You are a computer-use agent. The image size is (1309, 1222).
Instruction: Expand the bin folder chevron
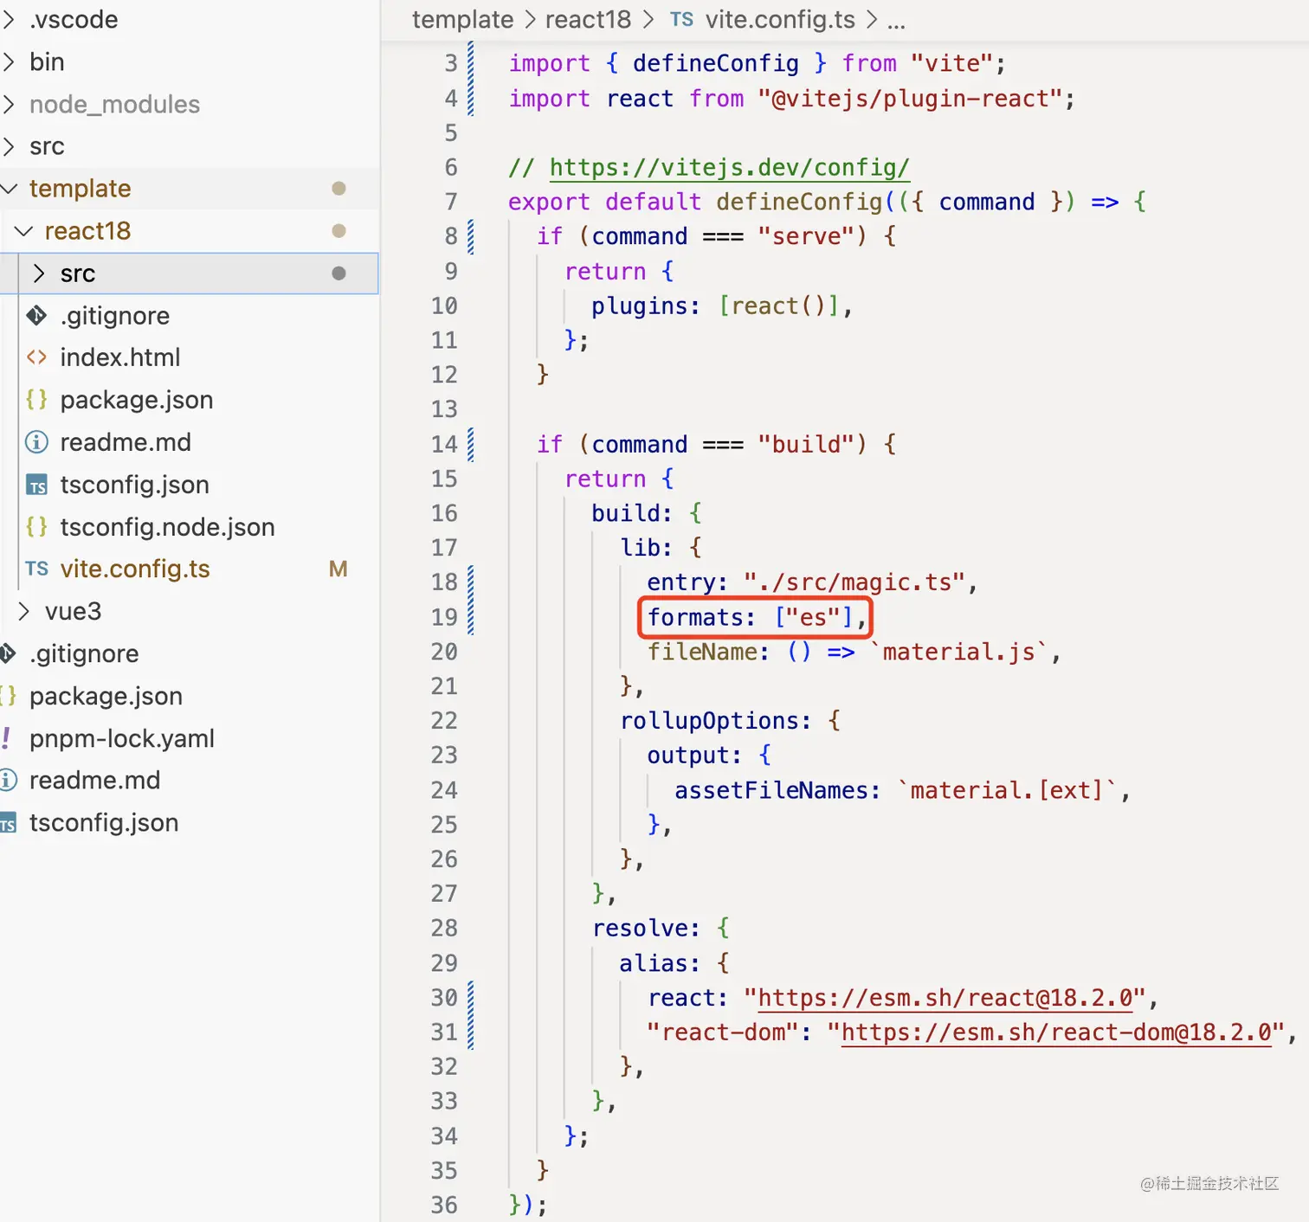tap(9, 61)
